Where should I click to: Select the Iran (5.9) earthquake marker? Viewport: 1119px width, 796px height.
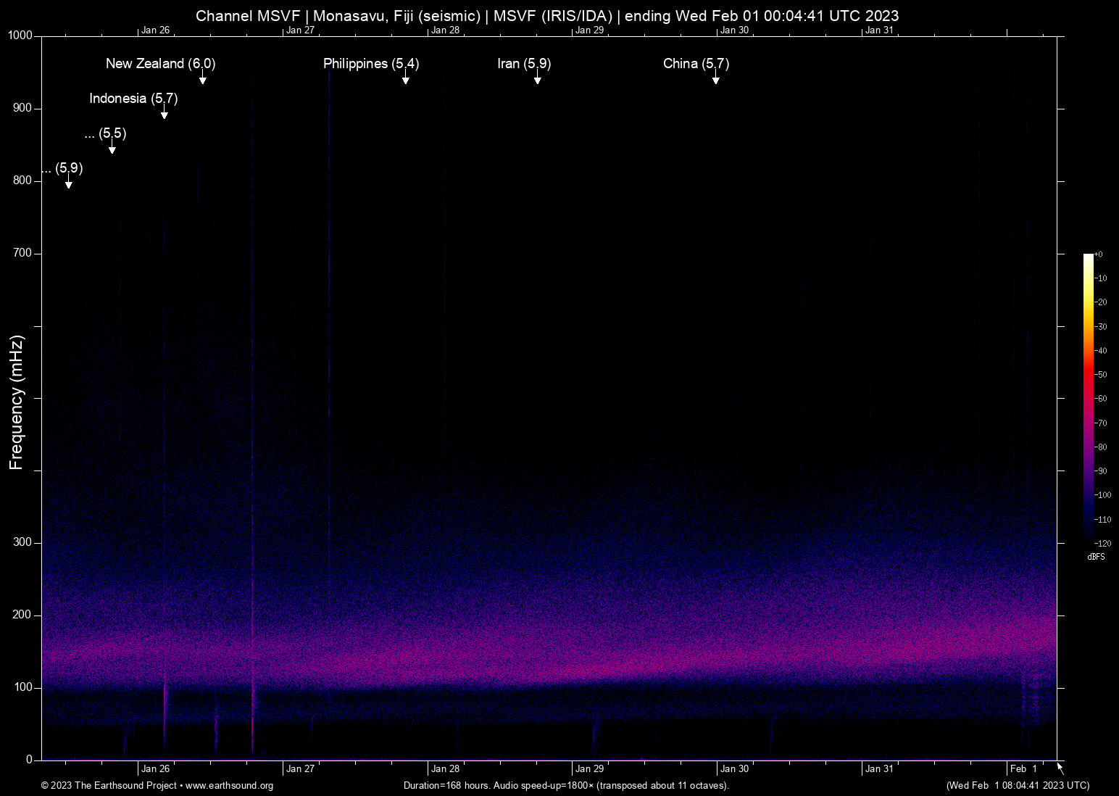coord(537,78)
